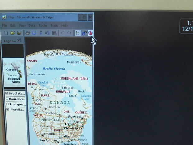This screenshot has height=145, width=193.
Task: Click the NUNAVUT territory label
Action: 63,92
